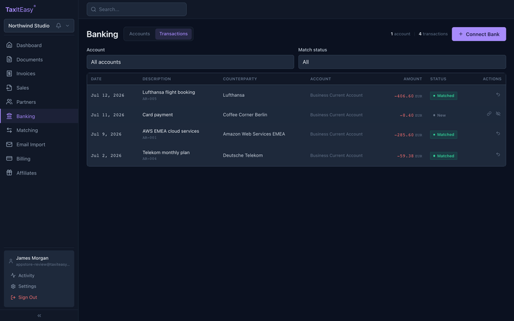Click the Sign Out arrow icon
The height and width of the screenshot is (321, 514).
[x=13, y=297]
